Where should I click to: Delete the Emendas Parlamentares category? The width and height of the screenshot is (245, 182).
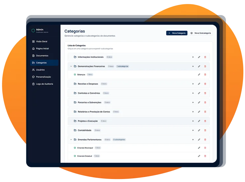pos(205,139)
